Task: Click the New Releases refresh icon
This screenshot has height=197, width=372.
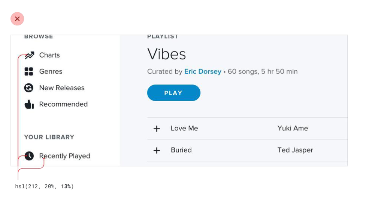Action: tap(29, 88)
